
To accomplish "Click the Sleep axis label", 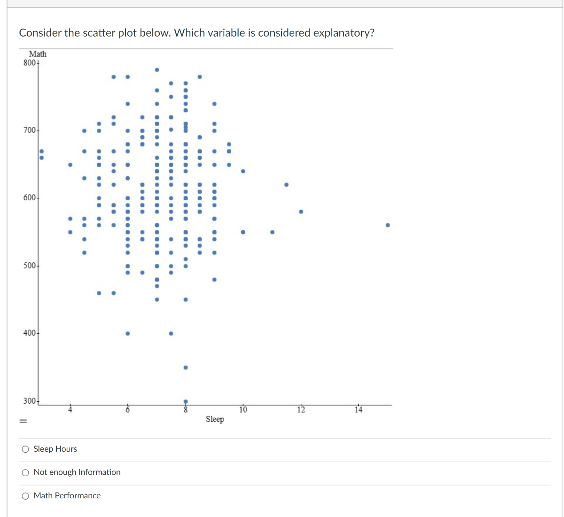I will point(215,419).
